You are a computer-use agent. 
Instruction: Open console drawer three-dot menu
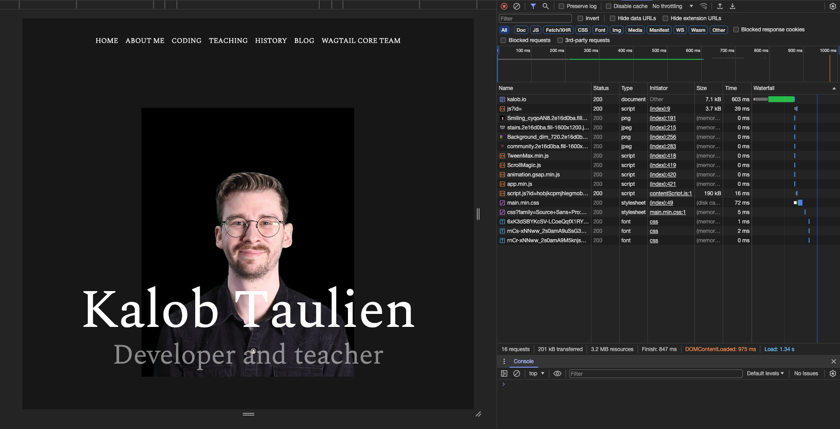click(504, 361)
